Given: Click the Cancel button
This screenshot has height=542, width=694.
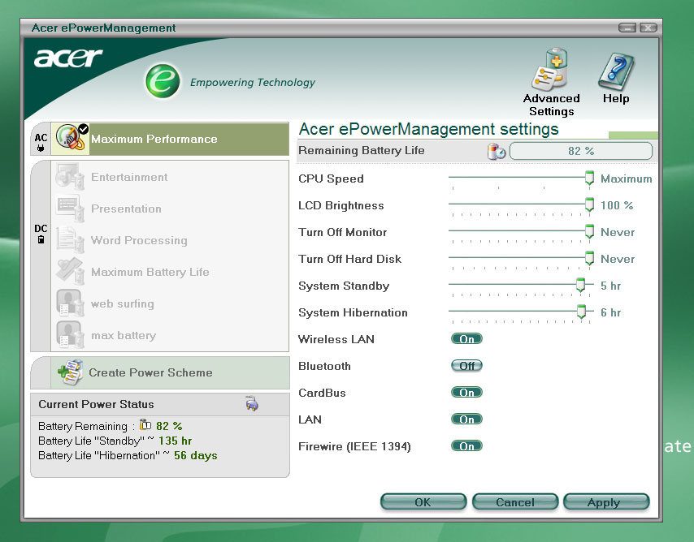Looking at the screenshot, I should coord(514,502).
